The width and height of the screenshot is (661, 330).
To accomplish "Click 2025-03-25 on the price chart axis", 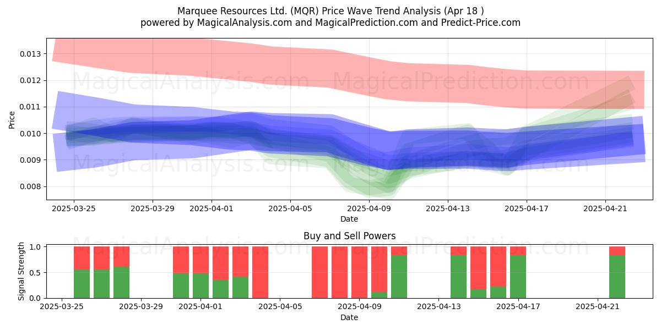I will [74, 208].
